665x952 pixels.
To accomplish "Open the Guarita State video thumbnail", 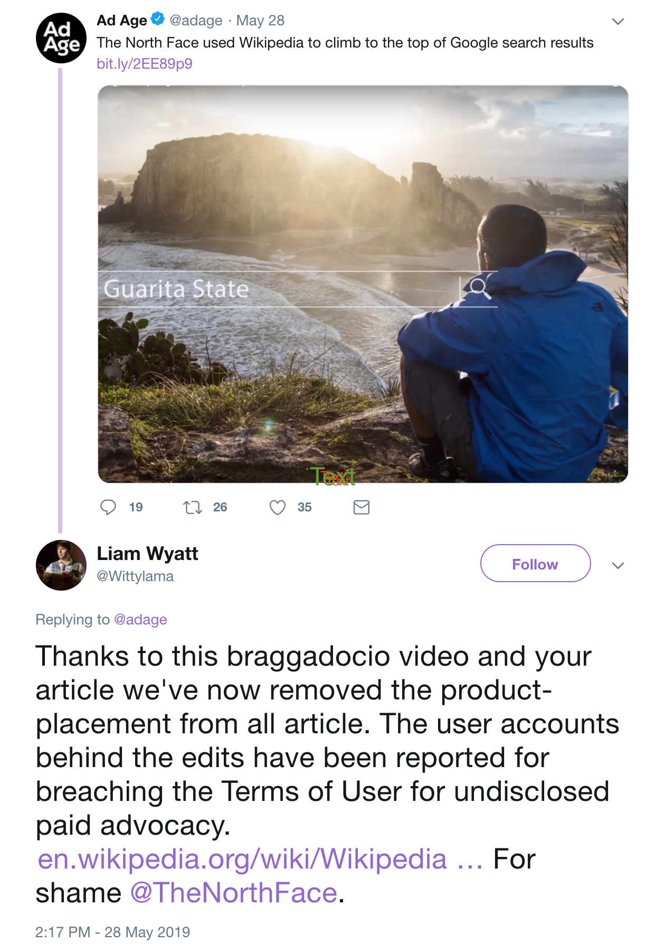I will click(363, 284).
